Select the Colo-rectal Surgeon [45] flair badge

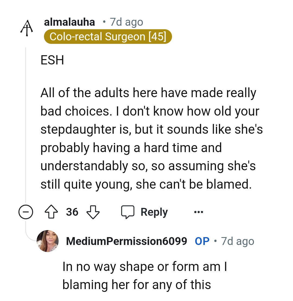[x=108, y=36]
